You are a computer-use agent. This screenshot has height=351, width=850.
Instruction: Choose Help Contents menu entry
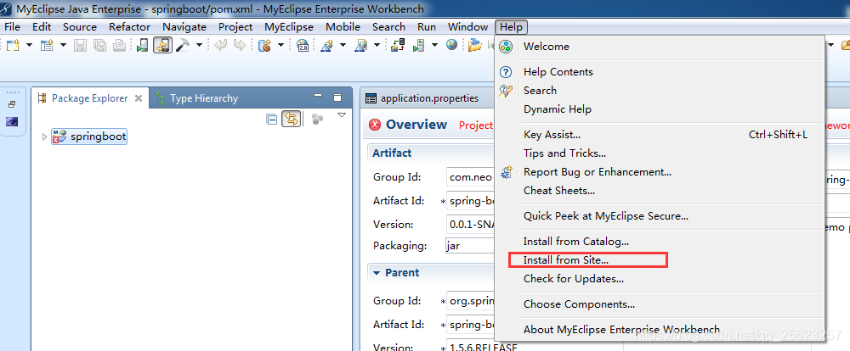(x=660, y=72)
